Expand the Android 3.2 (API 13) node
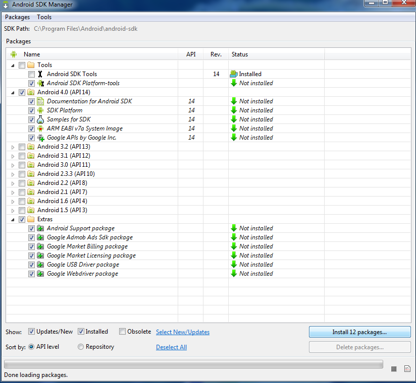This screenshot has width=416, height=383. (12, 147)
